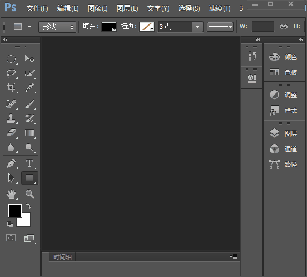Image resolution: width=307 pixels, height=277 pixels.
Task: Select the Crop tool
Action: 11,87
